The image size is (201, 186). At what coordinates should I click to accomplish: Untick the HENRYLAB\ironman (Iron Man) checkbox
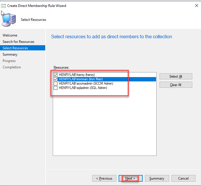(x=56, y=79)
